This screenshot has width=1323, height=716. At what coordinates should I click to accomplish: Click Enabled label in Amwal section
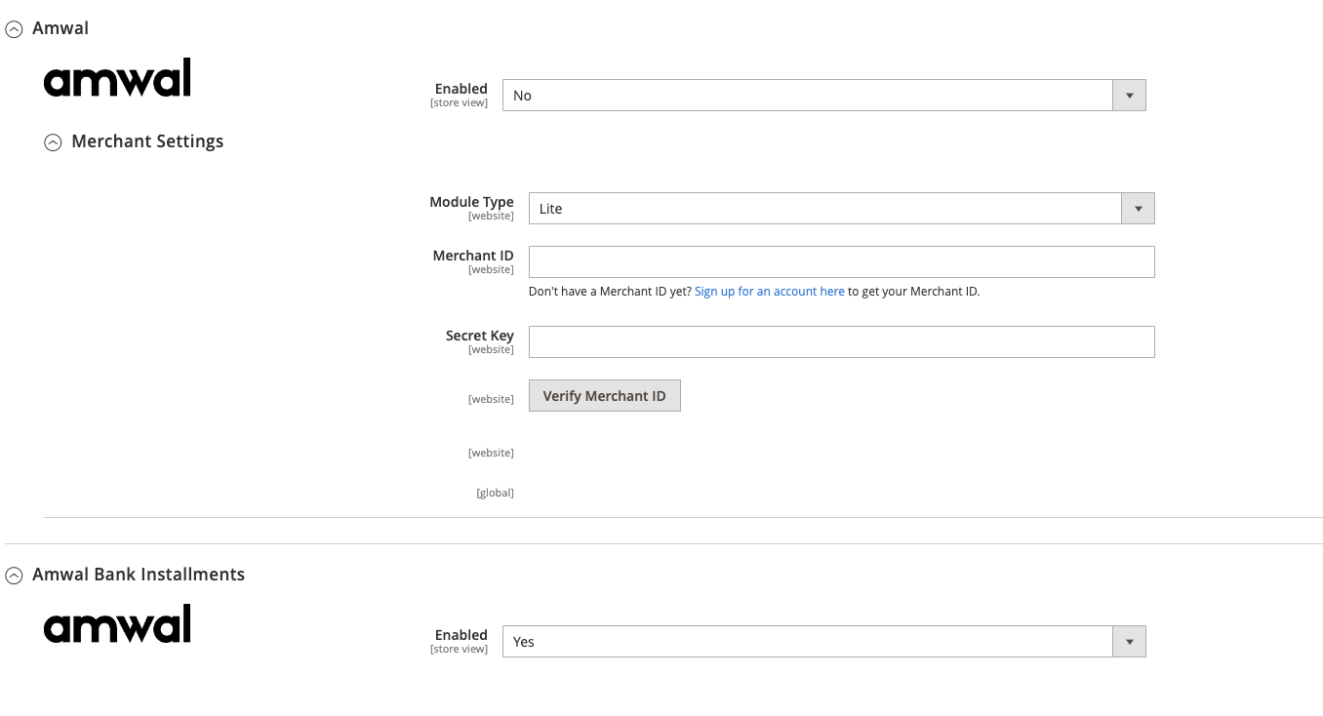tap(461, 89)
